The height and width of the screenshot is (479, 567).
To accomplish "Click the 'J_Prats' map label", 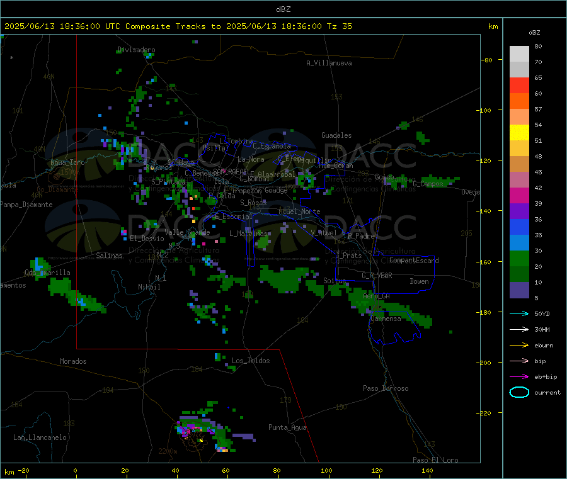I will point(349,256).
